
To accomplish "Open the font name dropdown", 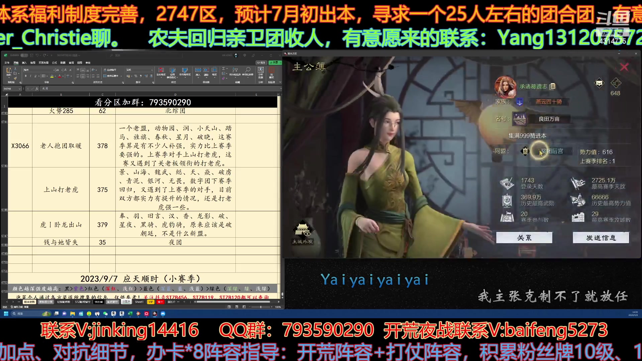I will click(x=54, y=70).
